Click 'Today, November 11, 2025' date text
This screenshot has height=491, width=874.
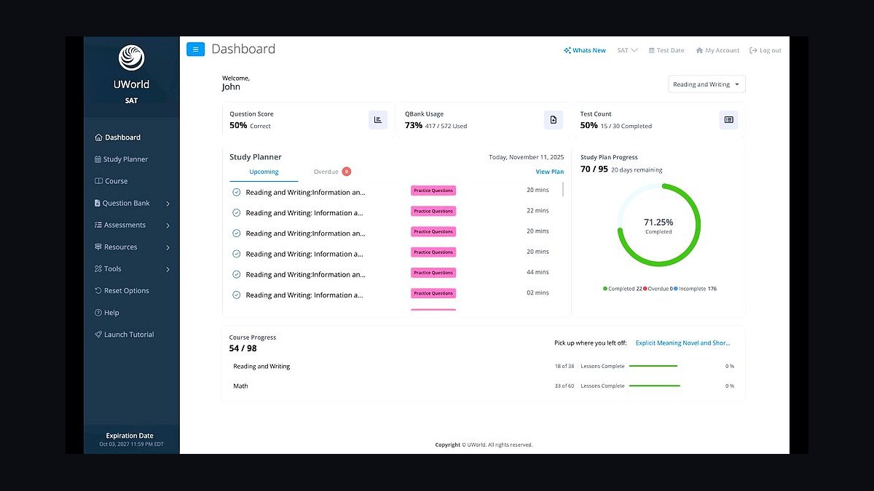coord(527,157)
